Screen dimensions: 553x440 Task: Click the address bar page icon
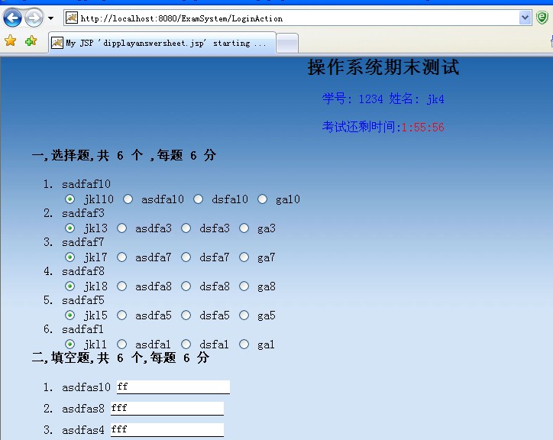click(72, 18)
